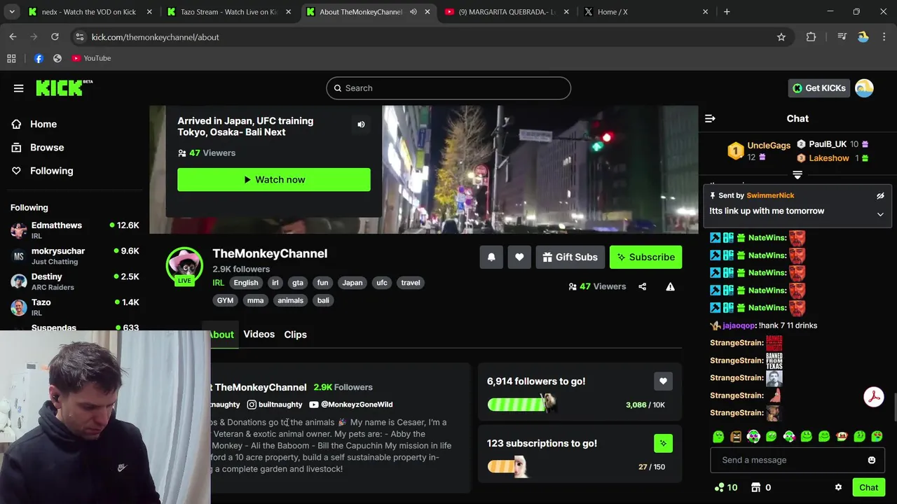This screenshot has width=897, height=504.
Task: Bookmark this page with star icon
Action: point(781,37)
